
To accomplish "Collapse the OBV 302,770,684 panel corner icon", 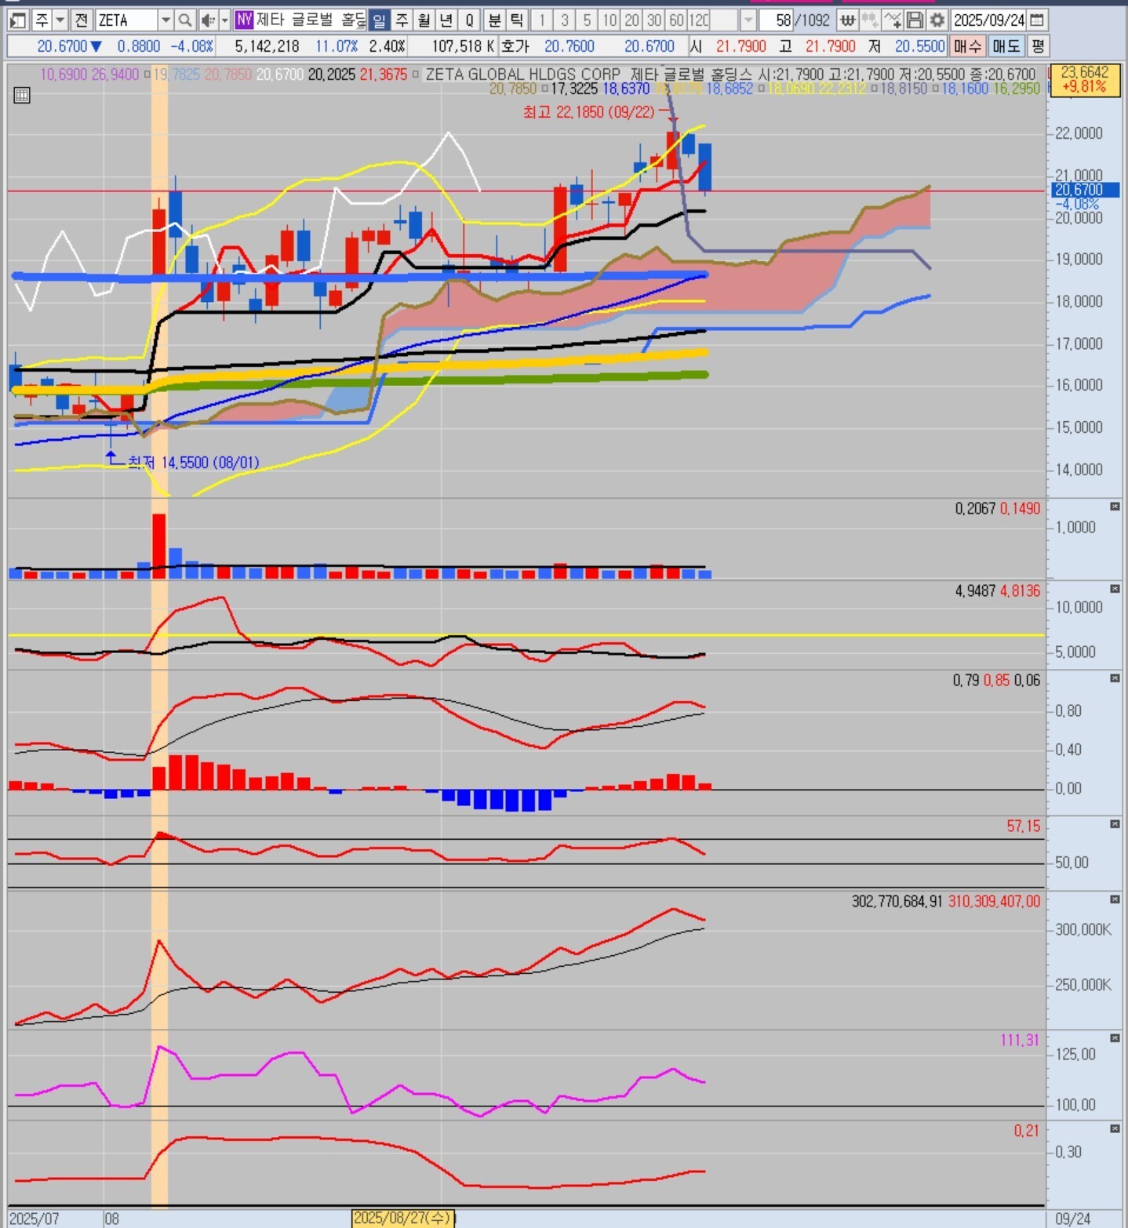I will (1115, 899).
